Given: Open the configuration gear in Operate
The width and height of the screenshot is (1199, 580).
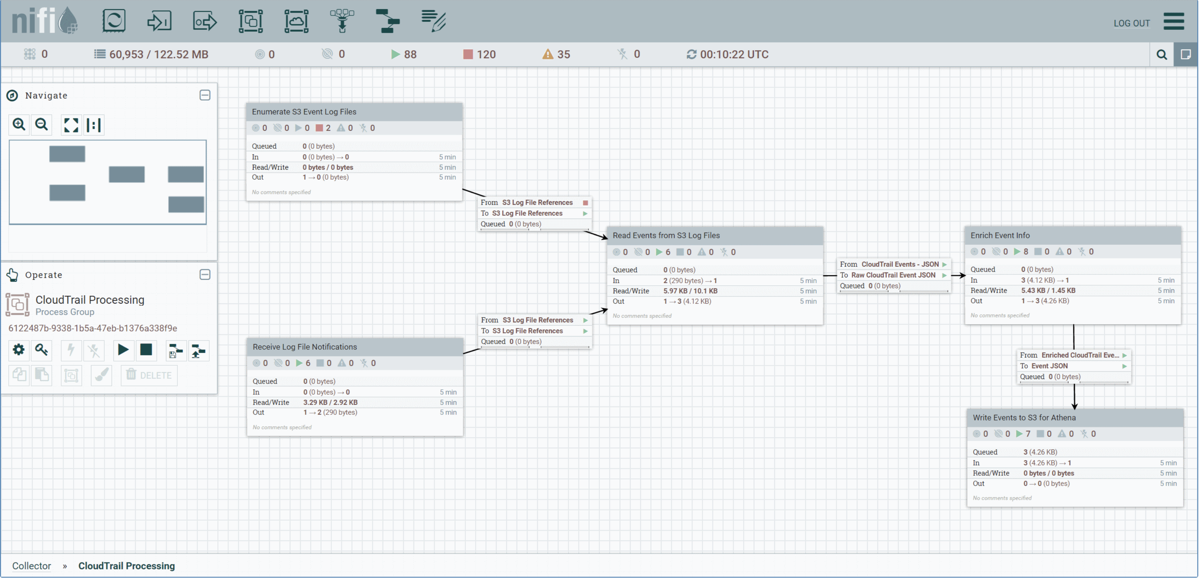Looking at the screenshot, I should click(19, 350).
